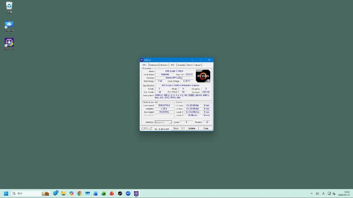This screenshot has height=198, width=353.
Task: Switch to the CPU tab
Action: (144, 65)
